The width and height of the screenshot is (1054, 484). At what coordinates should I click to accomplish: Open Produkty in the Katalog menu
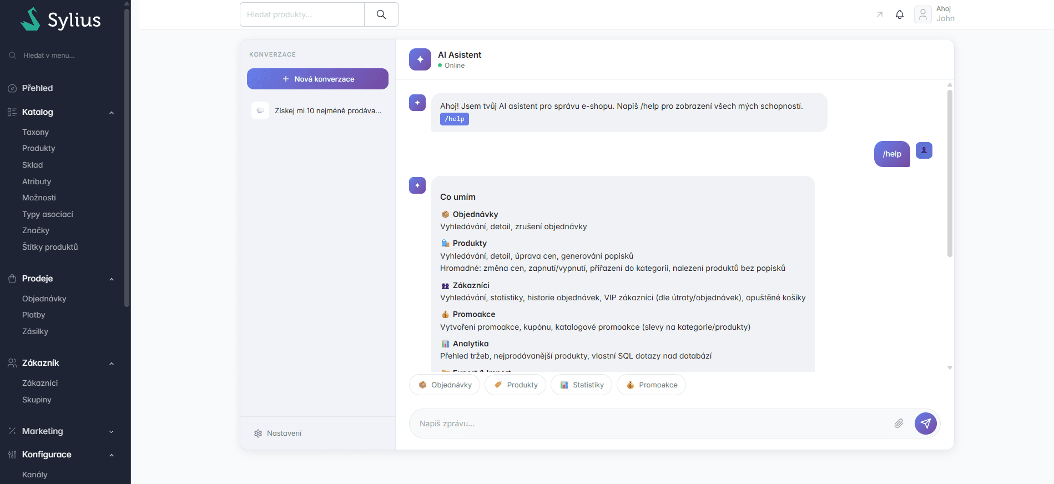pos(39,148)
